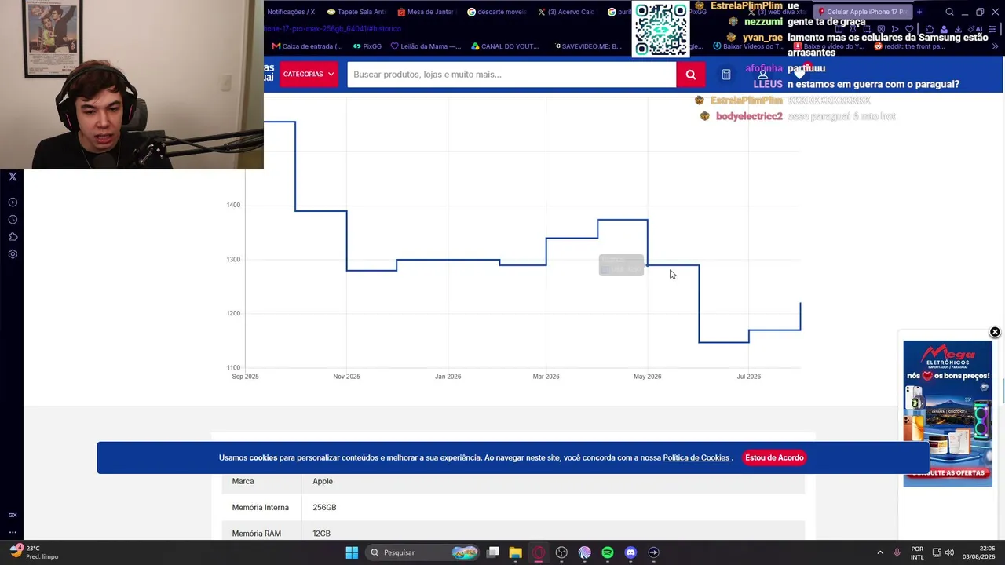Close the Mega Eletrônicos ad popup
The image size is (1005, 565).
click(x=995, y=332)
